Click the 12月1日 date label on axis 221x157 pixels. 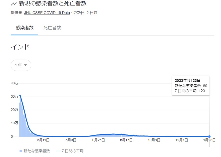point(182,140)
